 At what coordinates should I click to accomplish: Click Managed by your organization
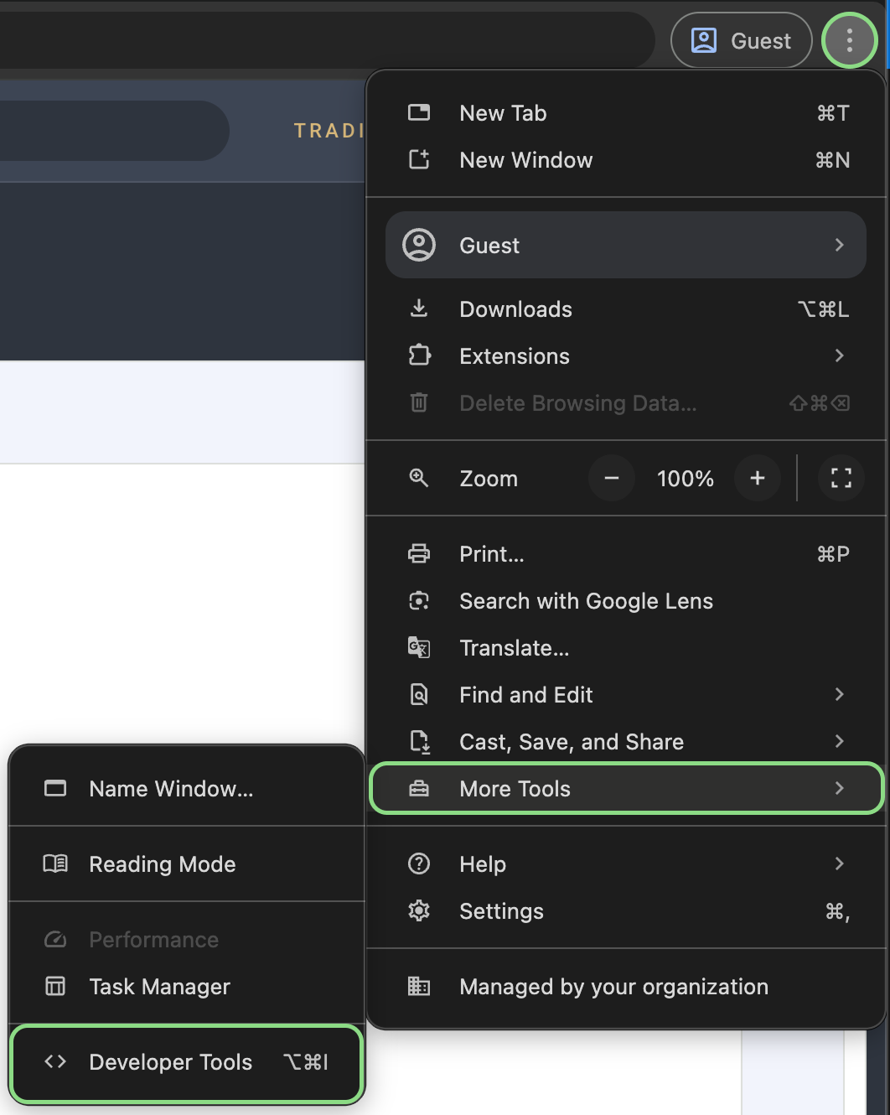point(613,987)
